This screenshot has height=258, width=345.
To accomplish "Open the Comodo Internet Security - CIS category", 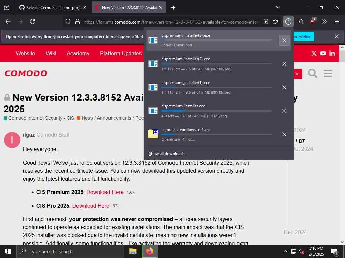I will [39, 118].
